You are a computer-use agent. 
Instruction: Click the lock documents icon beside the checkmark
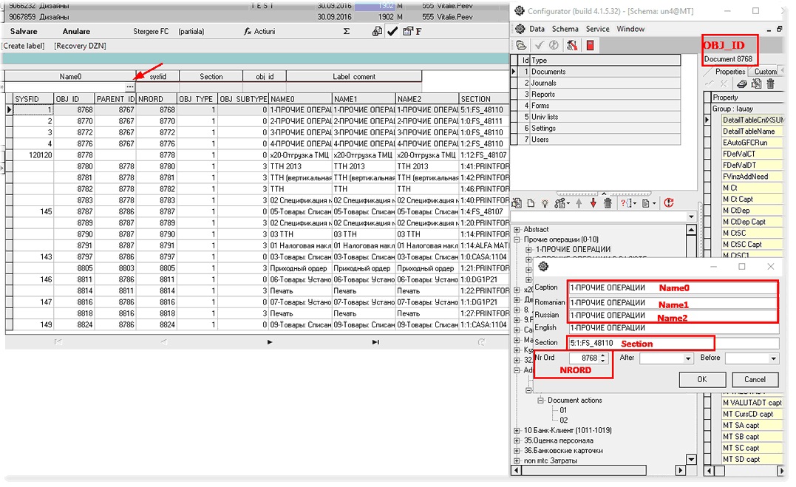click(x=377, y=32)
